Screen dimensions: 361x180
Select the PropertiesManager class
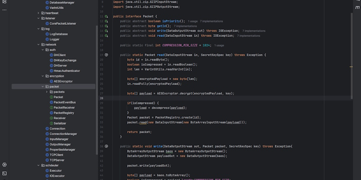click(x=62, y=150)
